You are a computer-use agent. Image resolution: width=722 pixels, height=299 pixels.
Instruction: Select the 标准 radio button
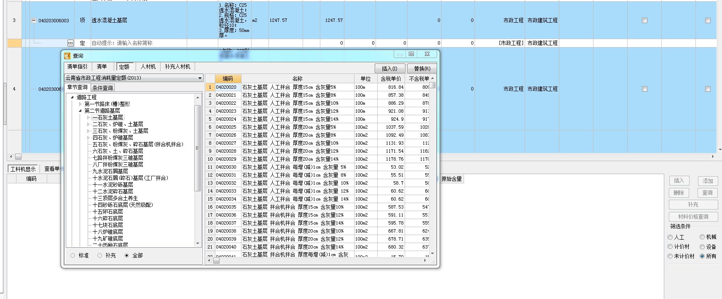tap(73, 255)
